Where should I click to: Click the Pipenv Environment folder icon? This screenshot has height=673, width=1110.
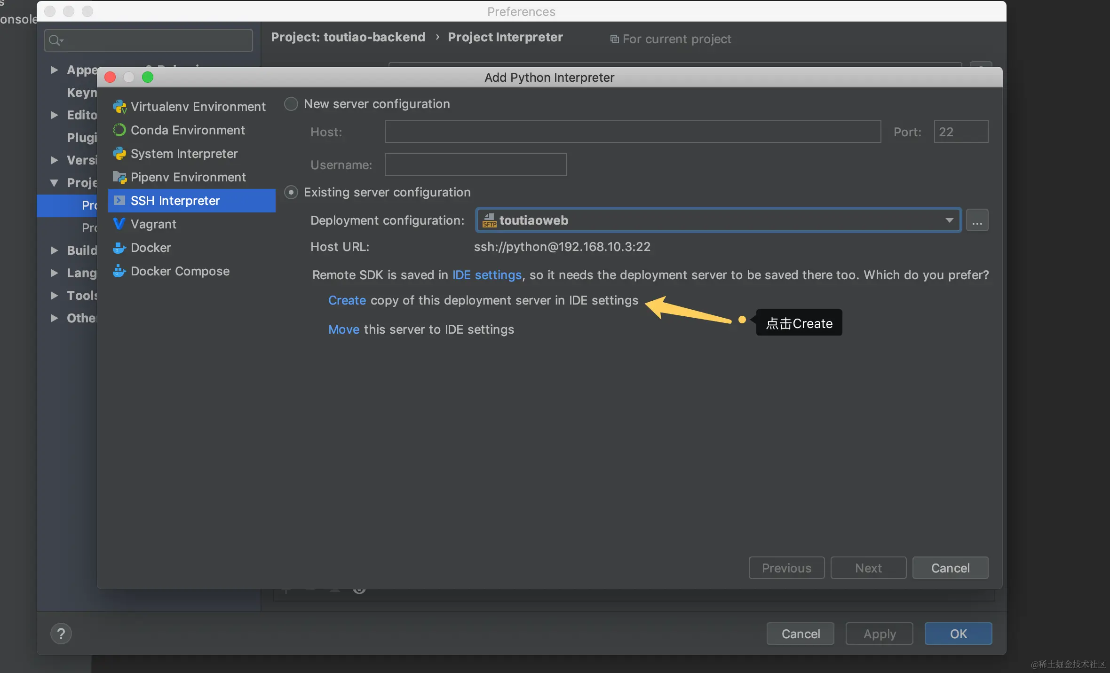[119, 177]
